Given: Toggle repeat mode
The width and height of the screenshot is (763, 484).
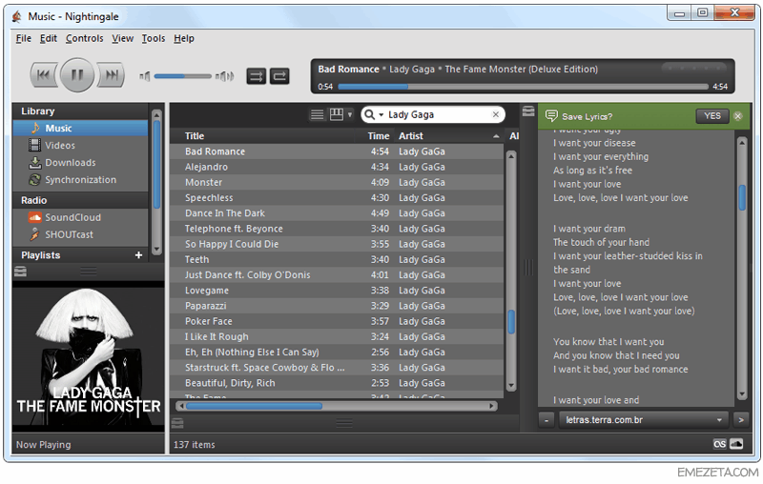Looking at the screenshot, I should coord(279,76).
